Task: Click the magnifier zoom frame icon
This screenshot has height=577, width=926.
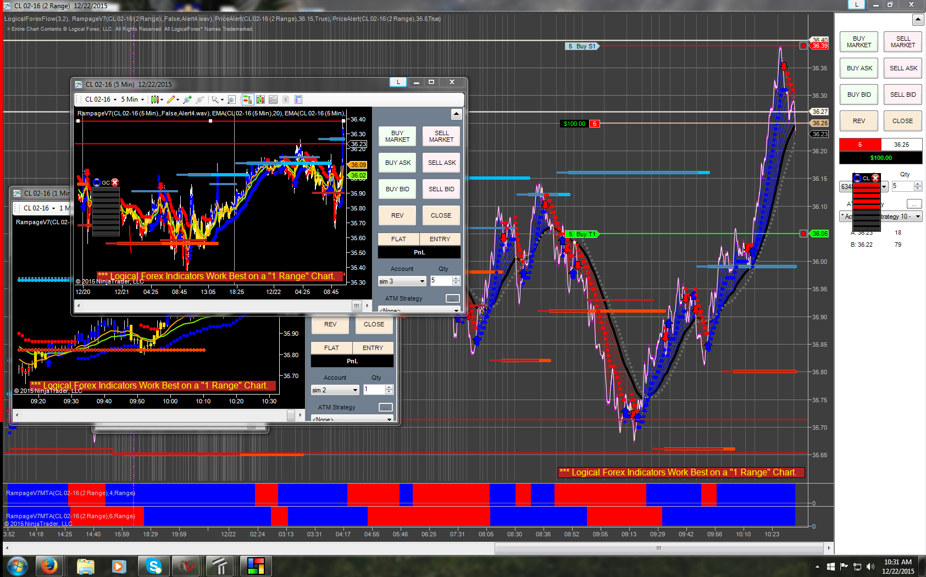Action: pos(232,99)
